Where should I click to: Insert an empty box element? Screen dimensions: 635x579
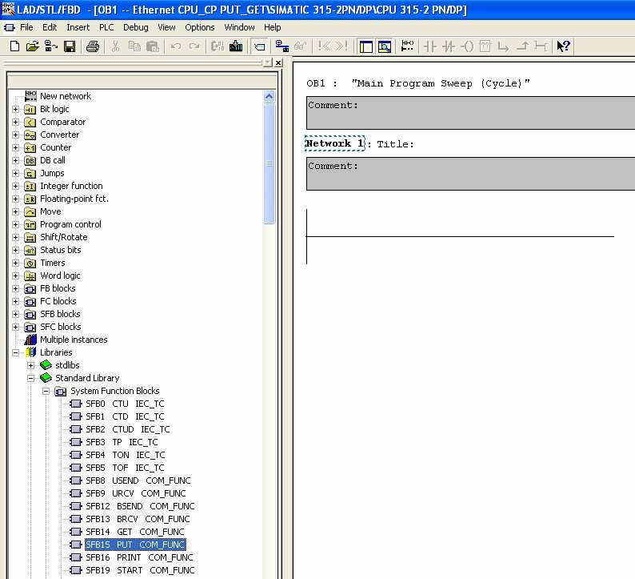pos(485,46)
